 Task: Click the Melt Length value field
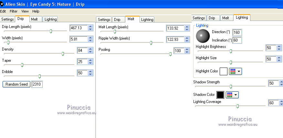175,28
